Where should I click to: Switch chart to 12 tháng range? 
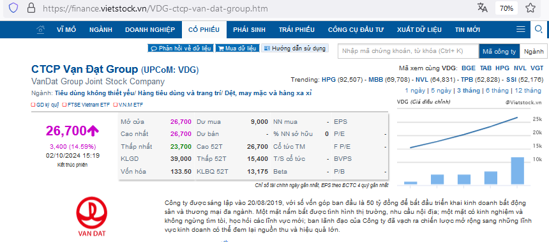(x=528, y=91)
